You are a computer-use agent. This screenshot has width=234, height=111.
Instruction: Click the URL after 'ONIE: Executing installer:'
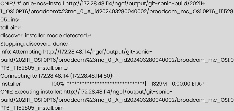click(x=117, y=100)
